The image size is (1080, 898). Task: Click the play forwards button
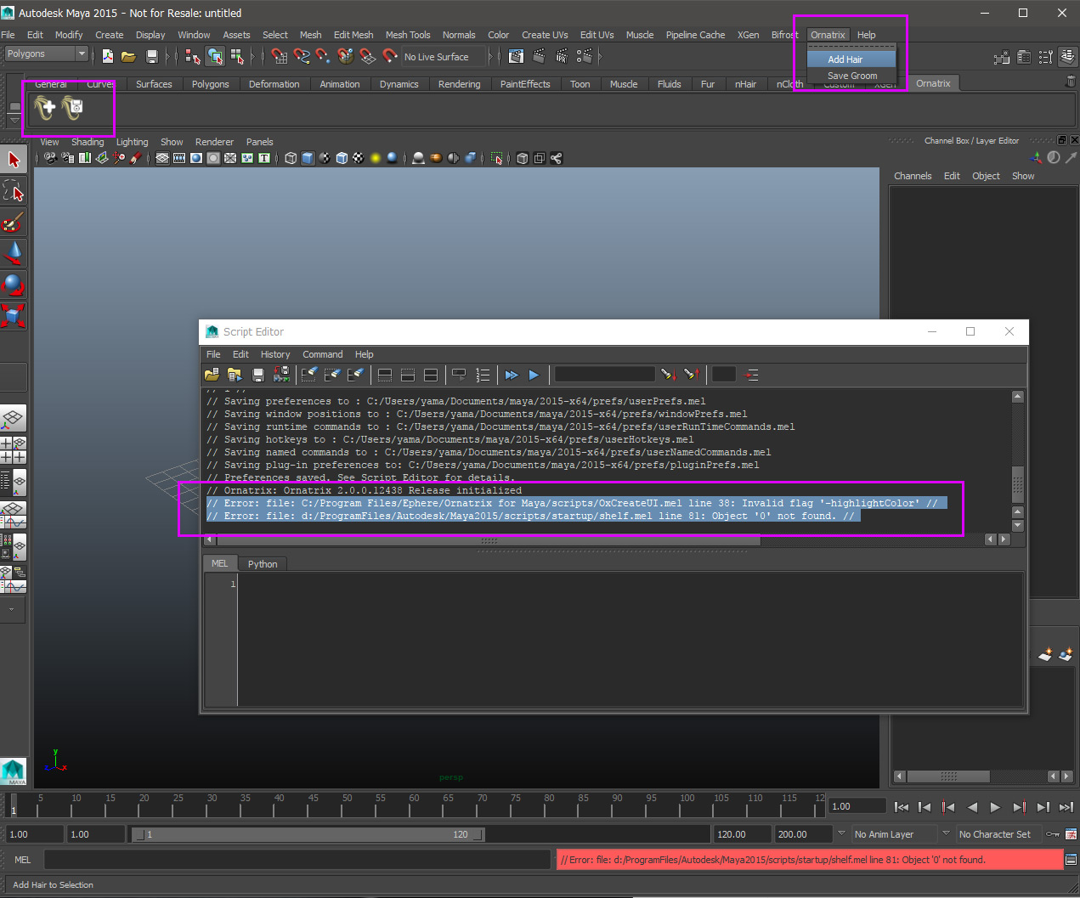[x=995, y=807]
